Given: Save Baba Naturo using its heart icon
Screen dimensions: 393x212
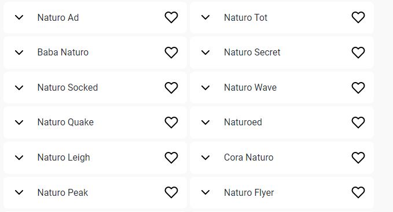Looking at the screenshot, I should pos(171,53).
